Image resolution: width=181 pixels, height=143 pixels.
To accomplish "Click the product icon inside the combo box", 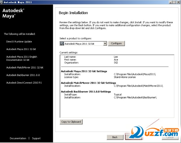I will tap(62, 44).
